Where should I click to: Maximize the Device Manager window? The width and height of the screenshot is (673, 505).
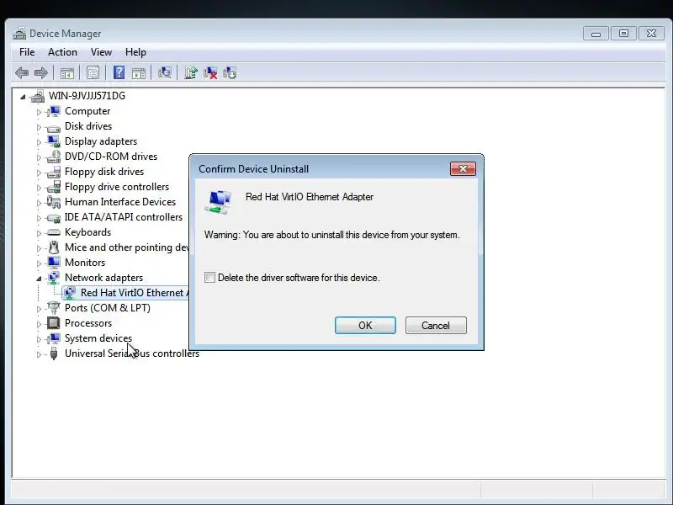623,34
